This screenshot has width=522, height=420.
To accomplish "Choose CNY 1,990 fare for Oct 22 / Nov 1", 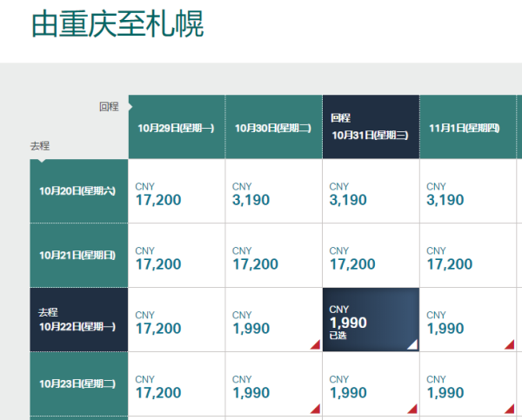I will tap(468, 319).
